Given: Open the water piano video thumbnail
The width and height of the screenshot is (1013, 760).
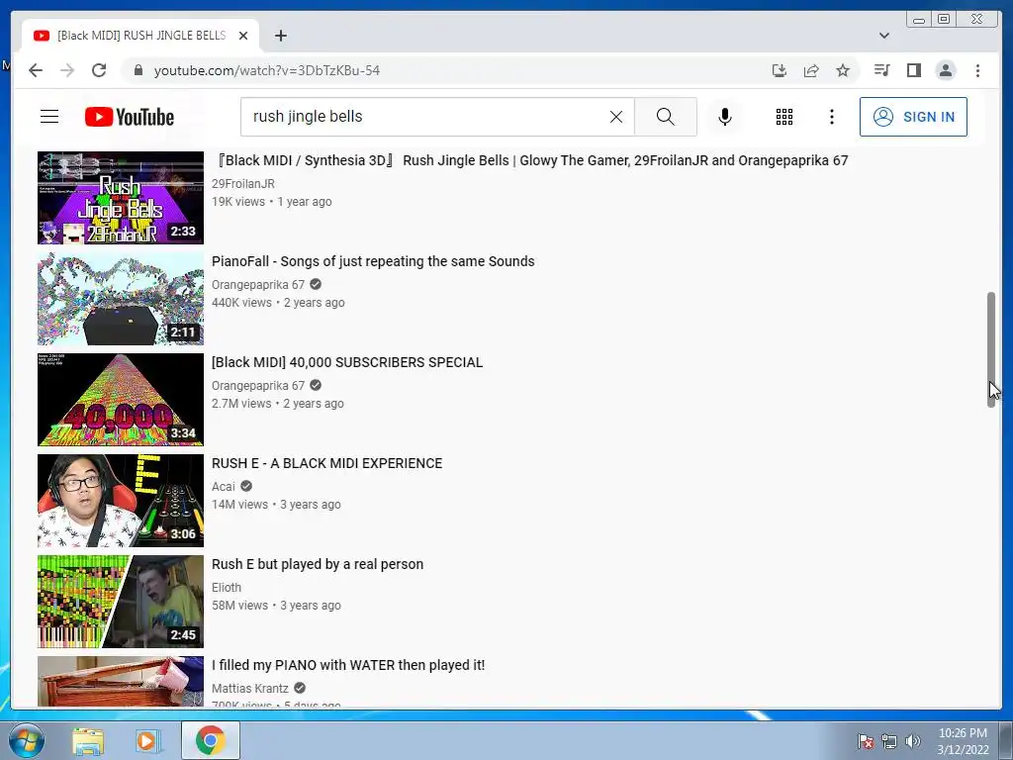Looking at the screenshot, I should [x=120, y=681].
